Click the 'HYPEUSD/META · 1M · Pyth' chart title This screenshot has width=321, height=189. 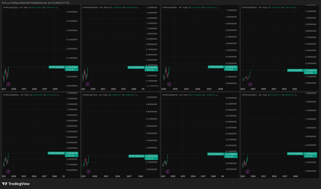(x=175, y=95)
